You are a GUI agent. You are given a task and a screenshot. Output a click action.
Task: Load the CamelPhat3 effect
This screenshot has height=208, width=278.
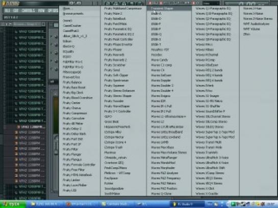[71, 31]
